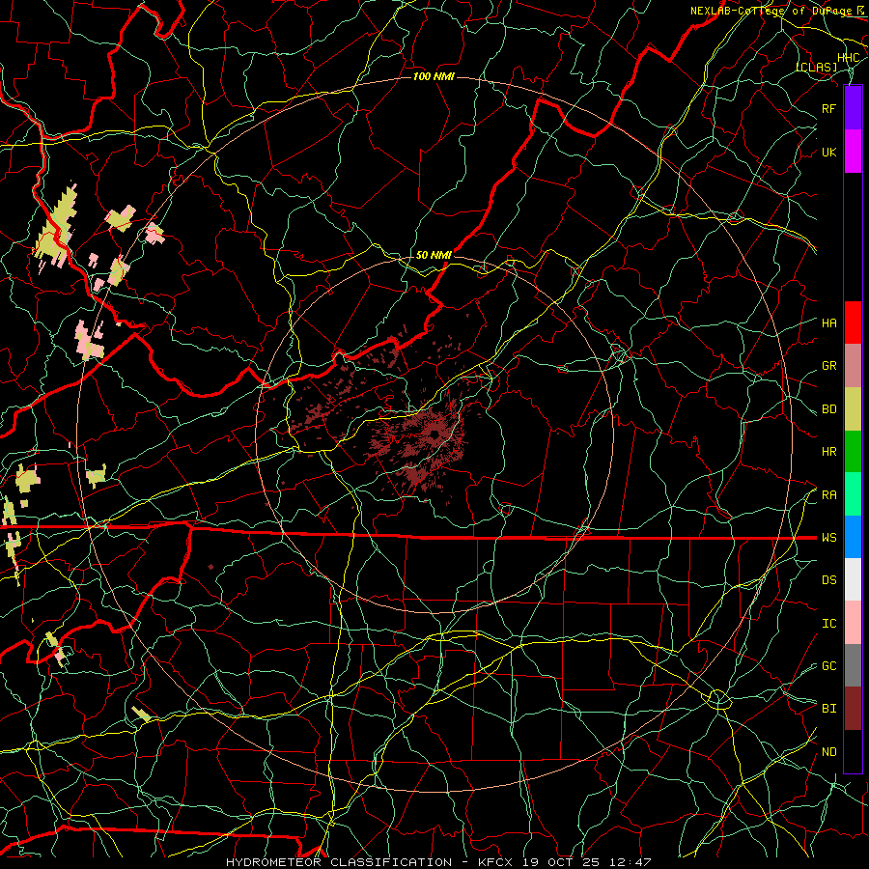
Task: Click the GC gray legend swatch
Action: click(x=853, y=665)
